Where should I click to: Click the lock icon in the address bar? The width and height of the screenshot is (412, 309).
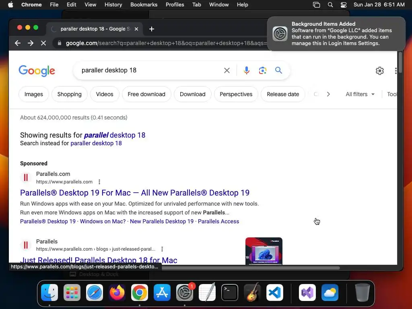coord(60,43)
